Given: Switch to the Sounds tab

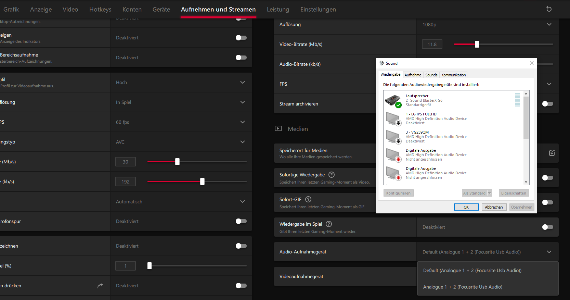Looking at the screenshot, I should [x=431, y=75].
